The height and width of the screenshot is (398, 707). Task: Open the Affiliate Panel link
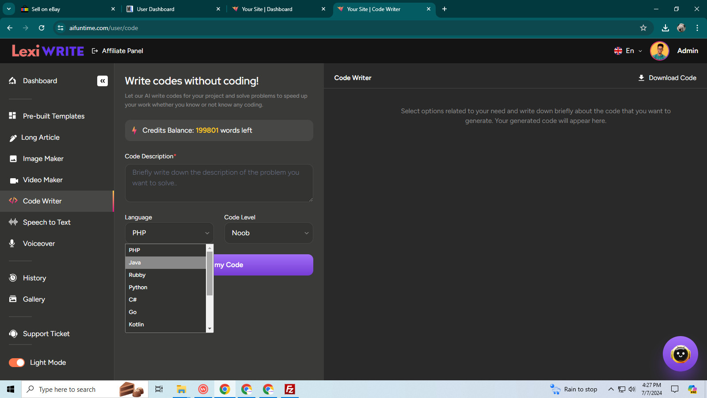pyautogui.click(x=118, y=51)
